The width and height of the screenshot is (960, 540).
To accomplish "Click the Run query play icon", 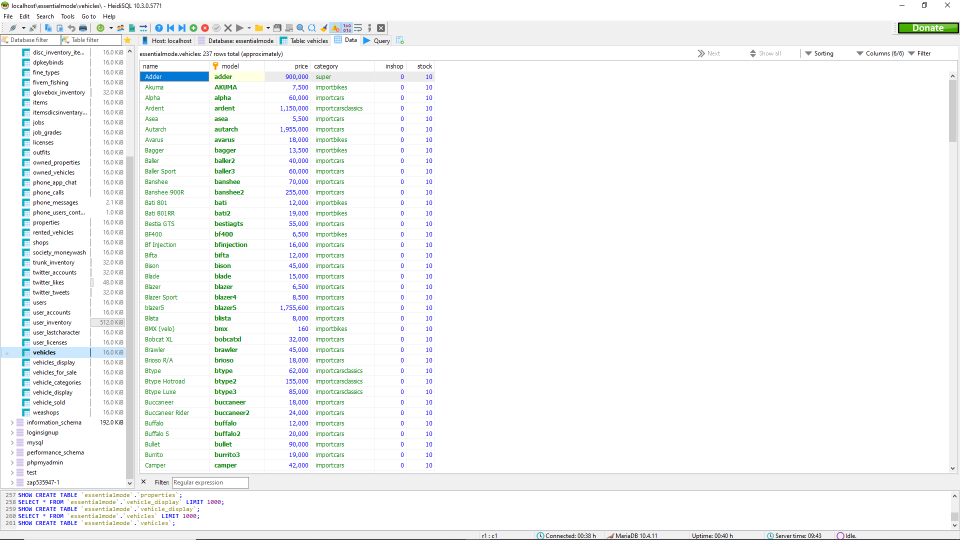I will click(239, 28).
